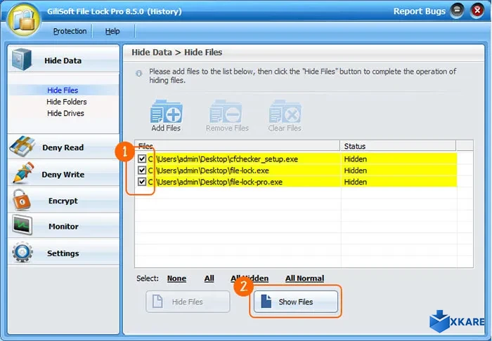Screen dimensions: 492x341
Task: Click the All Normal selection link
Action: point(304,279)
